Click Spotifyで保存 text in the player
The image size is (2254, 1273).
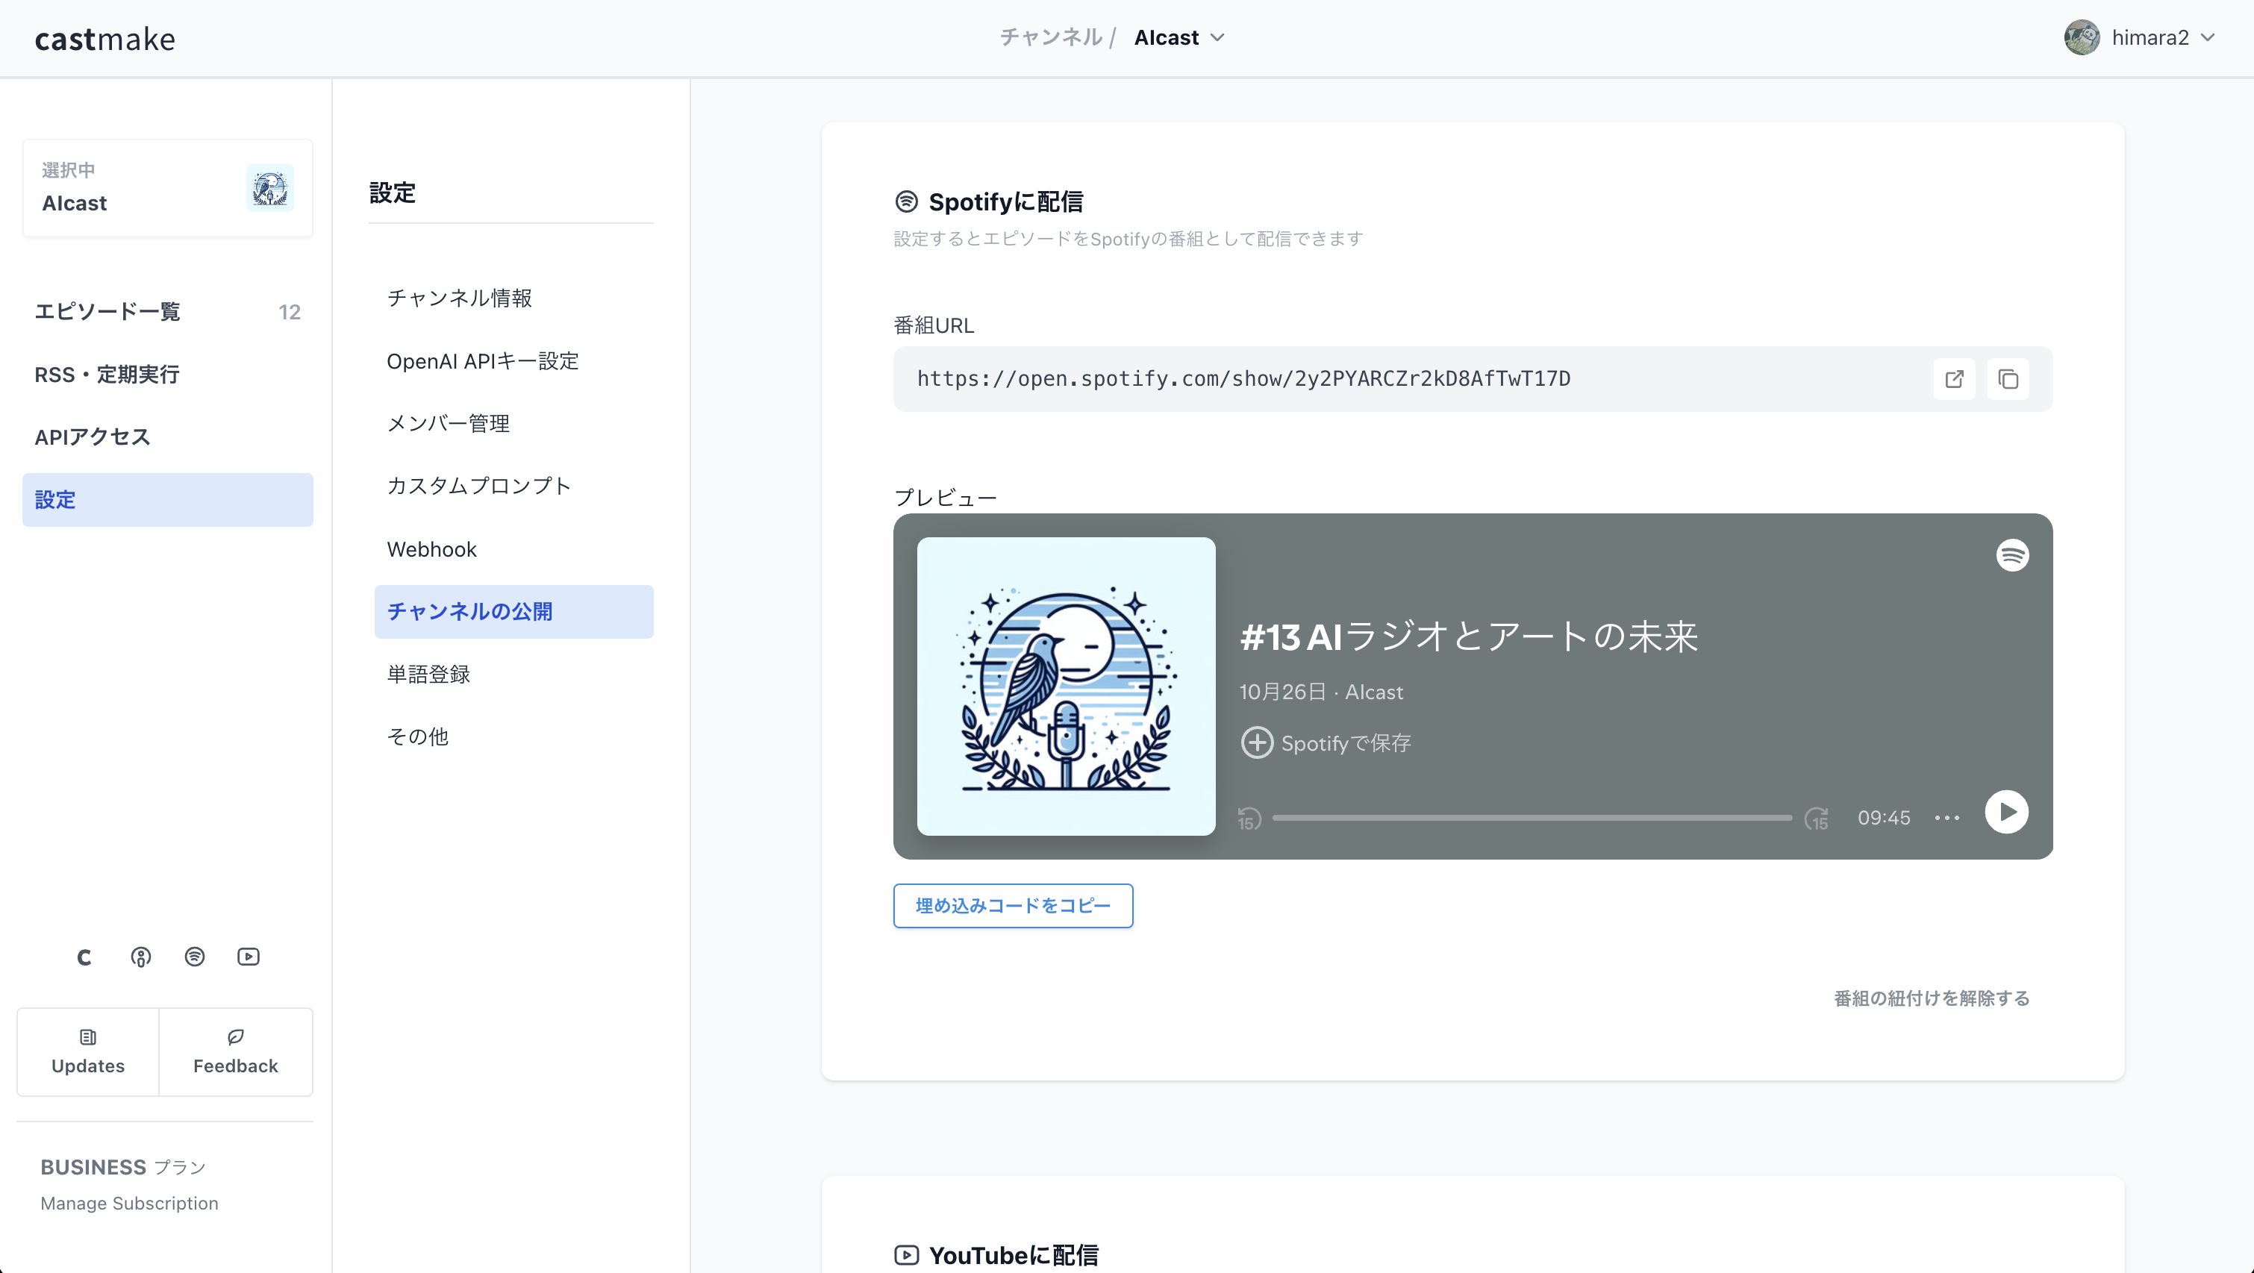tap(1346, 742)
